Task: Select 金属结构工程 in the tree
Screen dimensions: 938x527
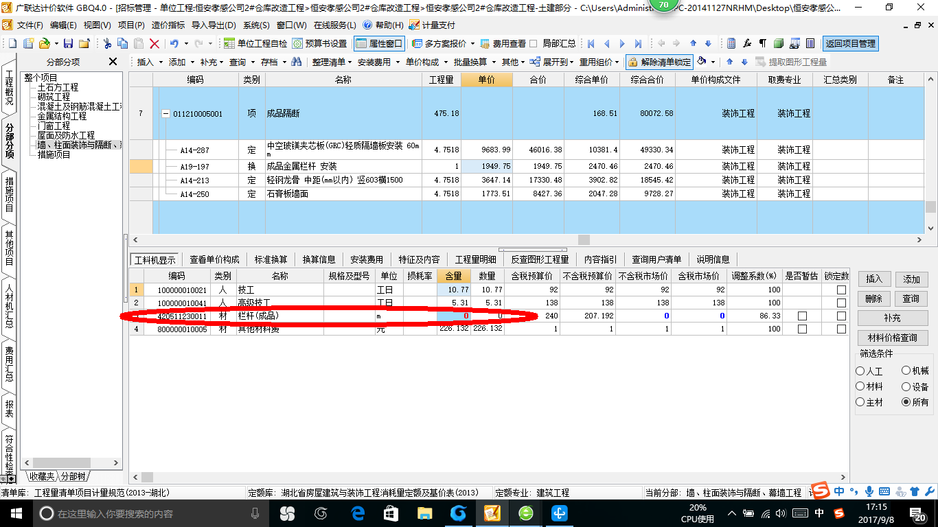Action: [x=62, y=117]
